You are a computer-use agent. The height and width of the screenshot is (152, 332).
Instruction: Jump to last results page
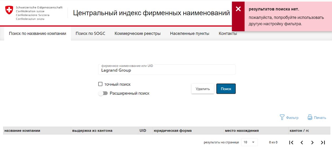(323, 142)
